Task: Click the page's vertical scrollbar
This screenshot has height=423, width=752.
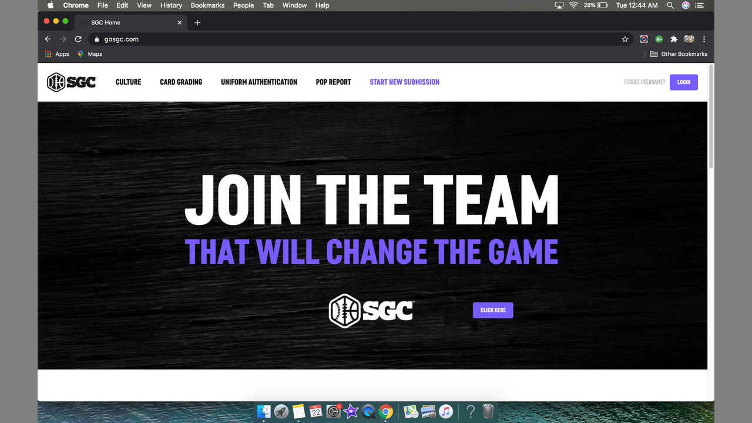Action: click(711, 117)
